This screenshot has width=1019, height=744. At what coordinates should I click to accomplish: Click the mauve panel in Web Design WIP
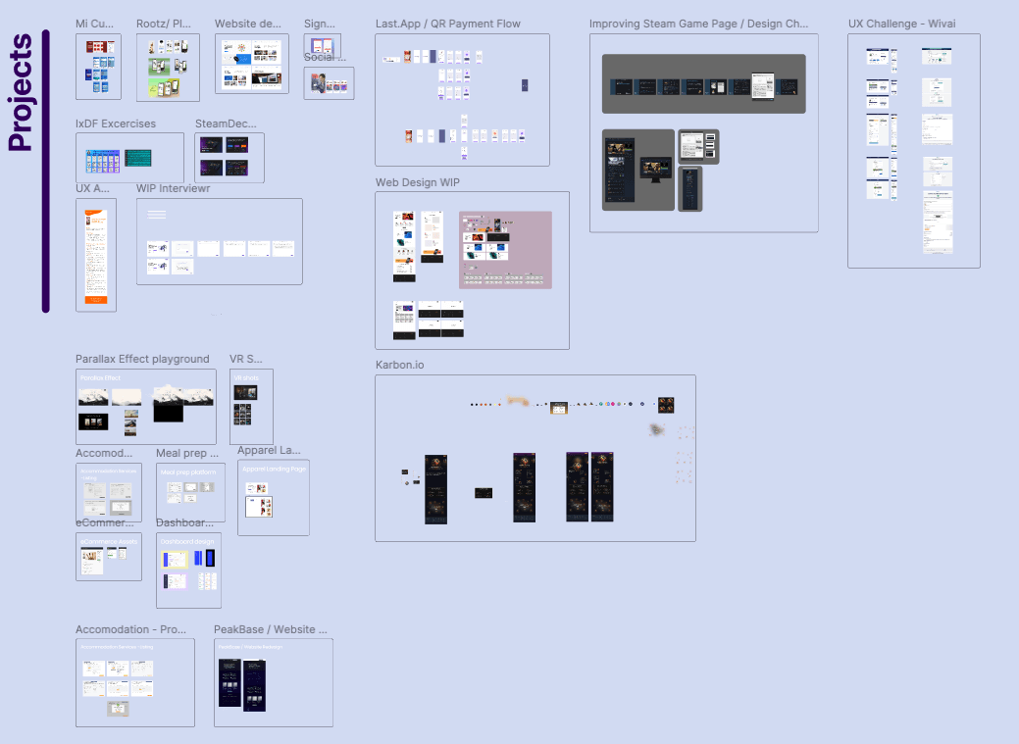[506, 250]
